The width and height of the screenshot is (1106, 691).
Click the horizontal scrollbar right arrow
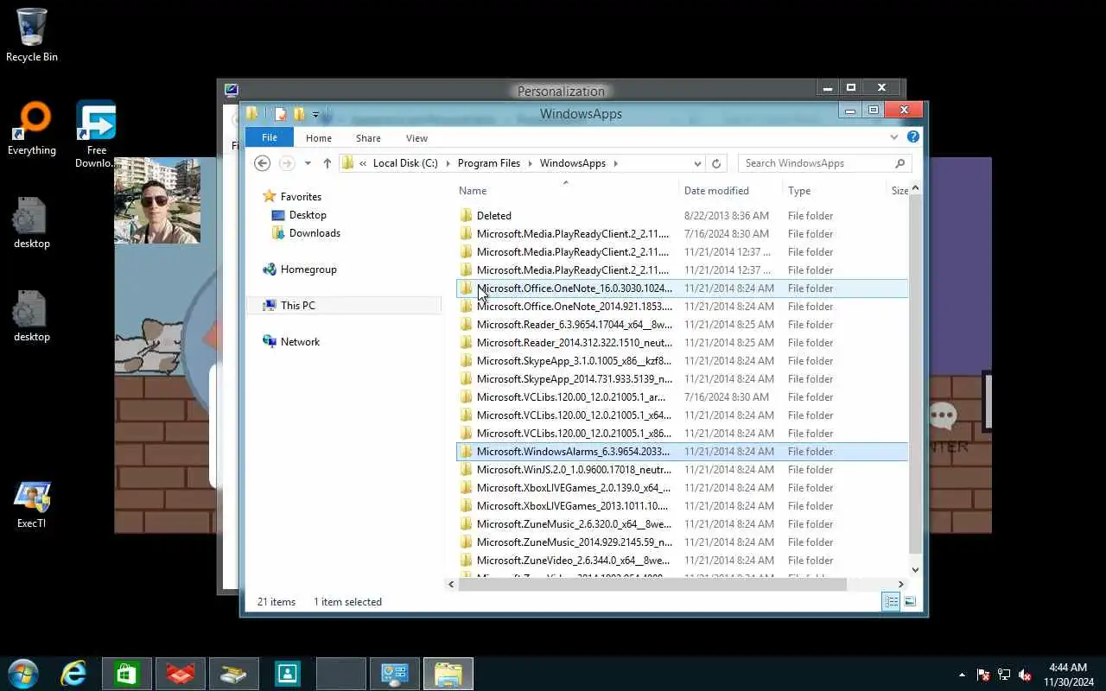click(901, 585)
